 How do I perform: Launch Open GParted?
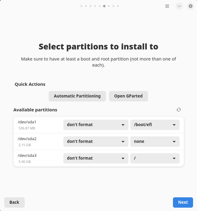(x=128, y=96)
